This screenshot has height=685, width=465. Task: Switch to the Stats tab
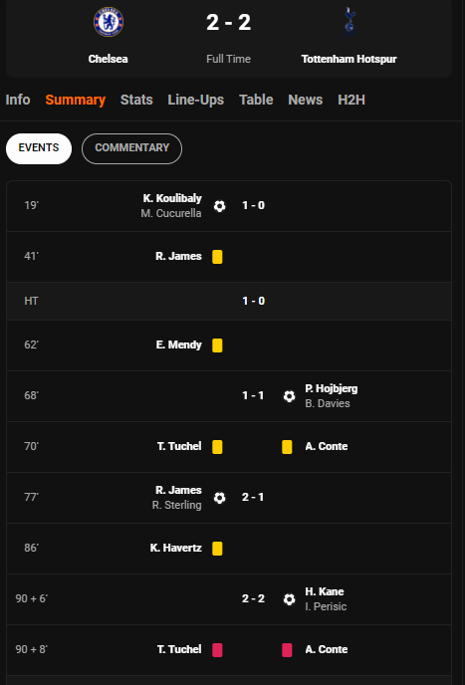click(136, 100)
